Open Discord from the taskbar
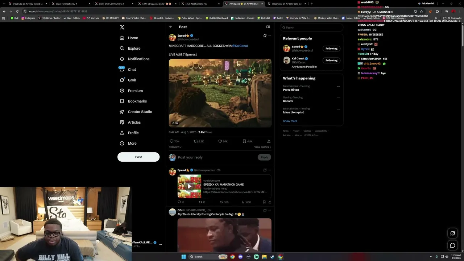 point(240,257)
